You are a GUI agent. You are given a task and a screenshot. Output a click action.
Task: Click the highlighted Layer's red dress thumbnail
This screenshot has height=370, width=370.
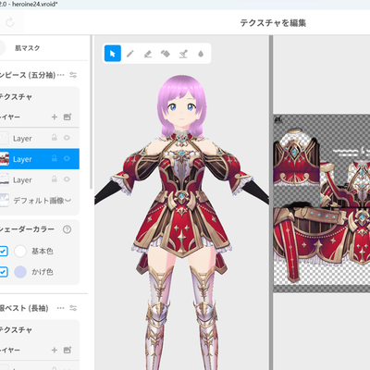[5, 159]
